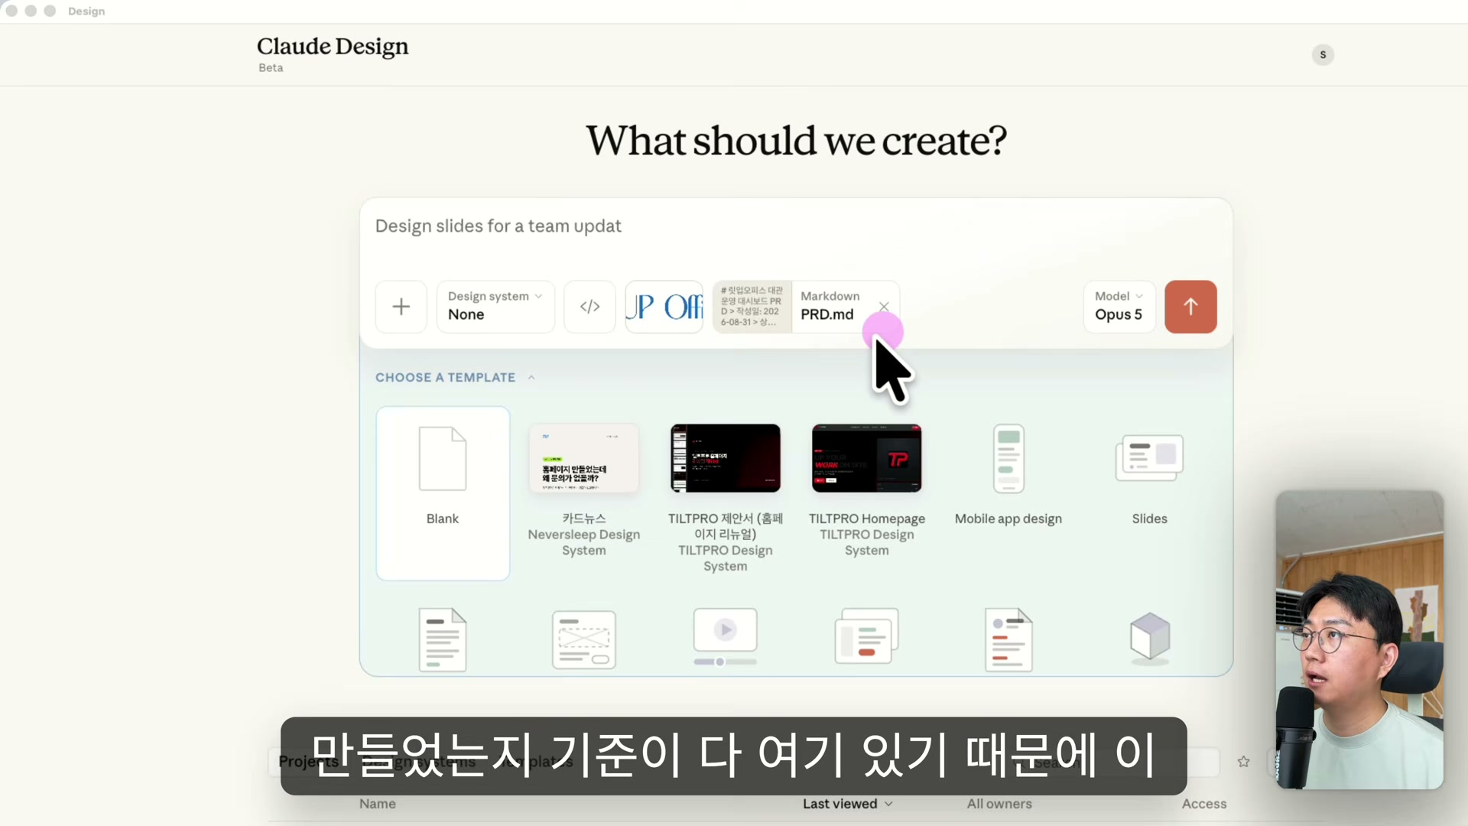Click the star favorites filter icon
Viewport: 1468px width, 826px height.
point(1244,762)
